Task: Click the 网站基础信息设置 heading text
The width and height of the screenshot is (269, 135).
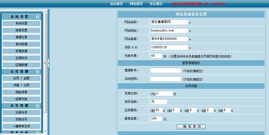Action: pyautogui.click(x=191, y=14)
